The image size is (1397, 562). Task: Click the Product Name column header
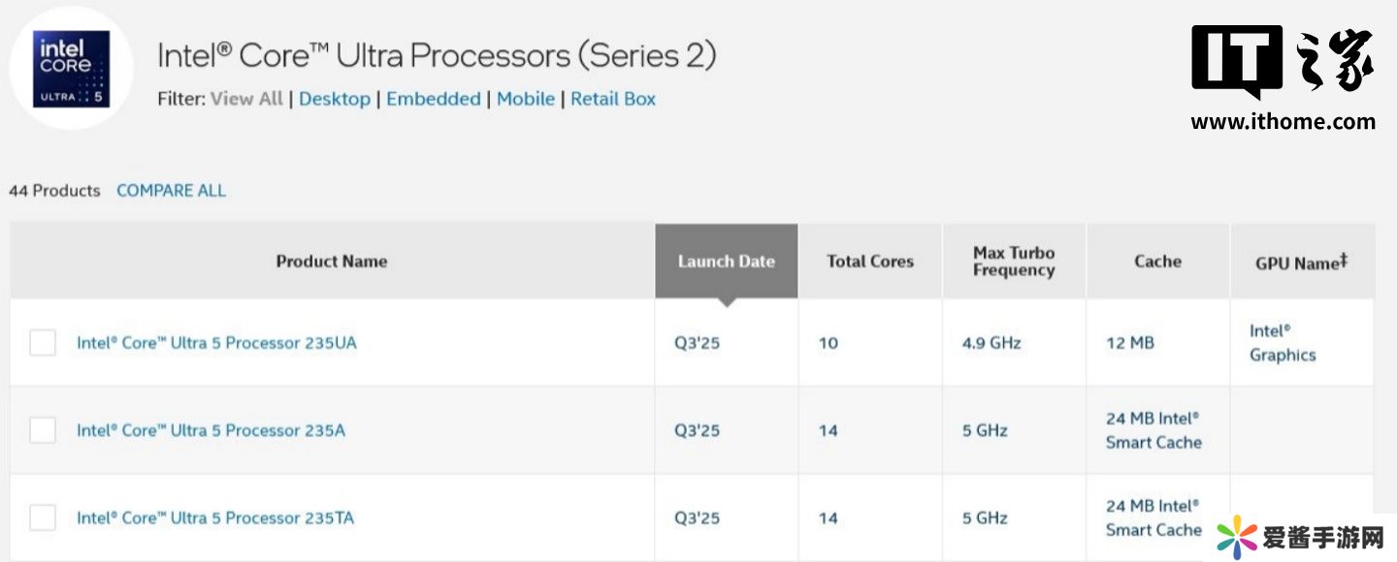click(331, 261)
